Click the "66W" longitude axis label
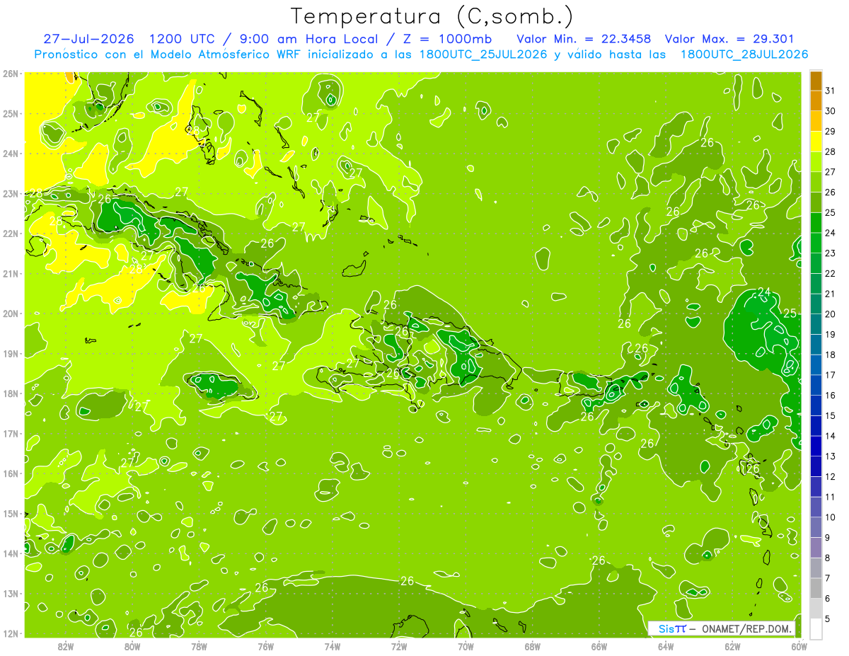This screenshot has height=656, width=849. (599, 646)
